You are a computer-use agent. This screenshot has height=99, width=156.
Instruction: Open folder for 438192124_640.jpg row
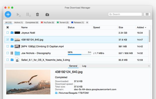click(12, 39)
